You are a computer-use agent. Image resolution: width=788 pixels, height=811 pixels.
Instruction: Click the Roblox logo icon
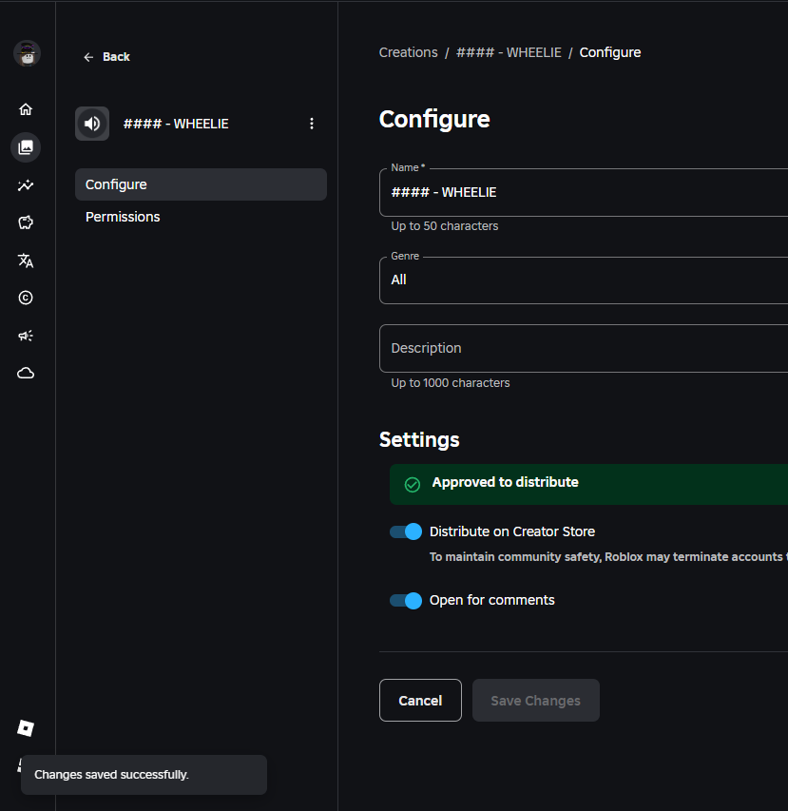26,728
